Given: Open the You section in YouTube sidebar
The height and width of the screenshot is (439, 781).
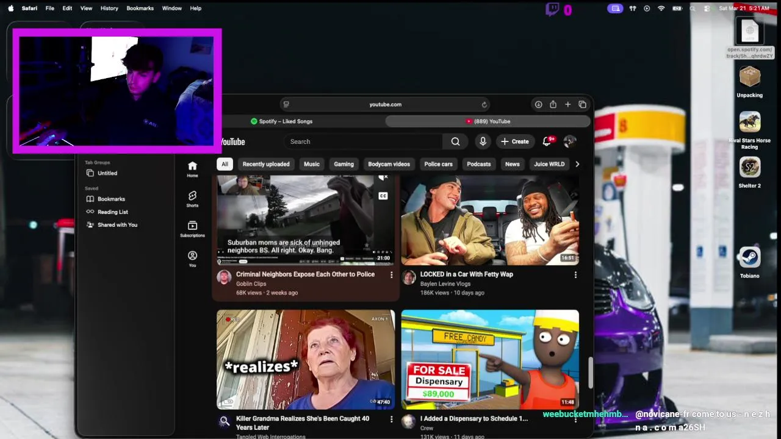Looking at the screenshot, I should (192, 259).
